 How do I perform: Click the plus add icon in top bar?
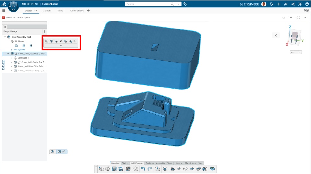[279, 4]
